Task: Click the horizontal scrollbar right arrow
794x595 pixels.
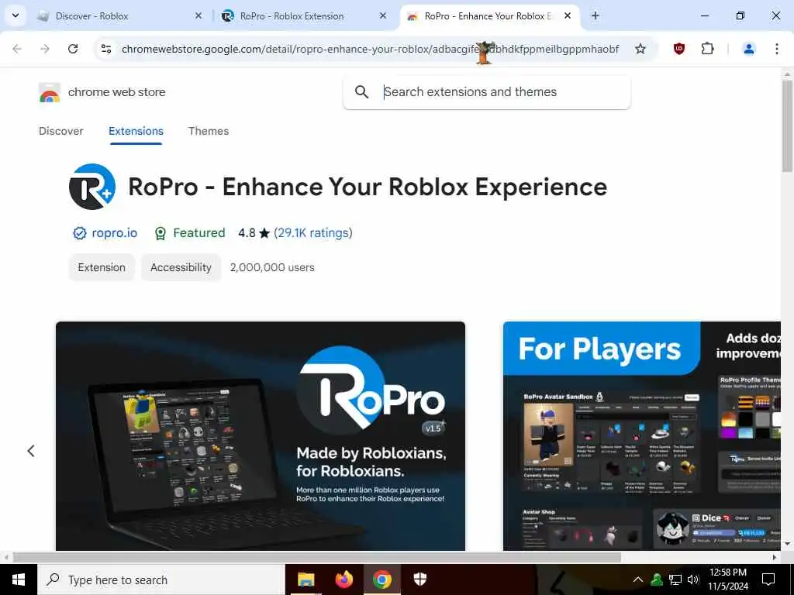Action: click(x=775, y=557)
